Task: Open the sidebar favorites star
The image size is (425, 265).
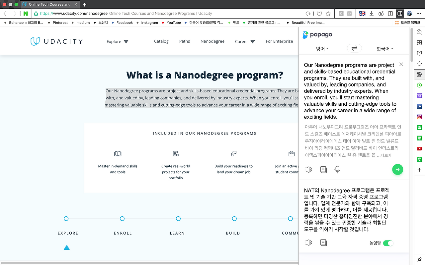Action: pos(419,64)
